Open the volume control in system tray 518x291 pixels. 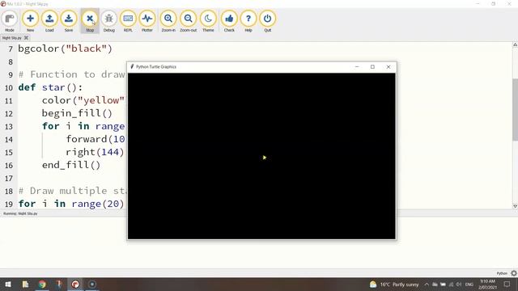(459, 284)
